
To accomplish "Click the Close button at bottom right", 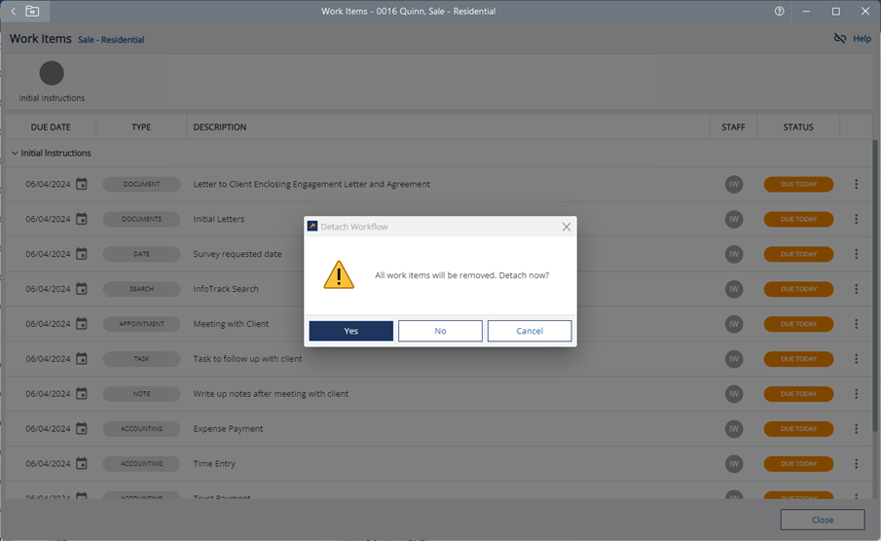I will [x=822, y=520].
